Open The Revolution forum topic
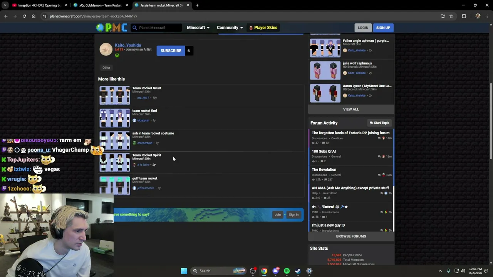The width and height of the screenshot is (493, 277). [x=324, y=170]
